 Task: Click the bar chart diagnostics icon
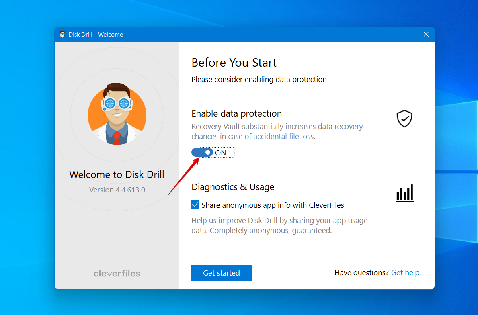[x=404, y=193]
